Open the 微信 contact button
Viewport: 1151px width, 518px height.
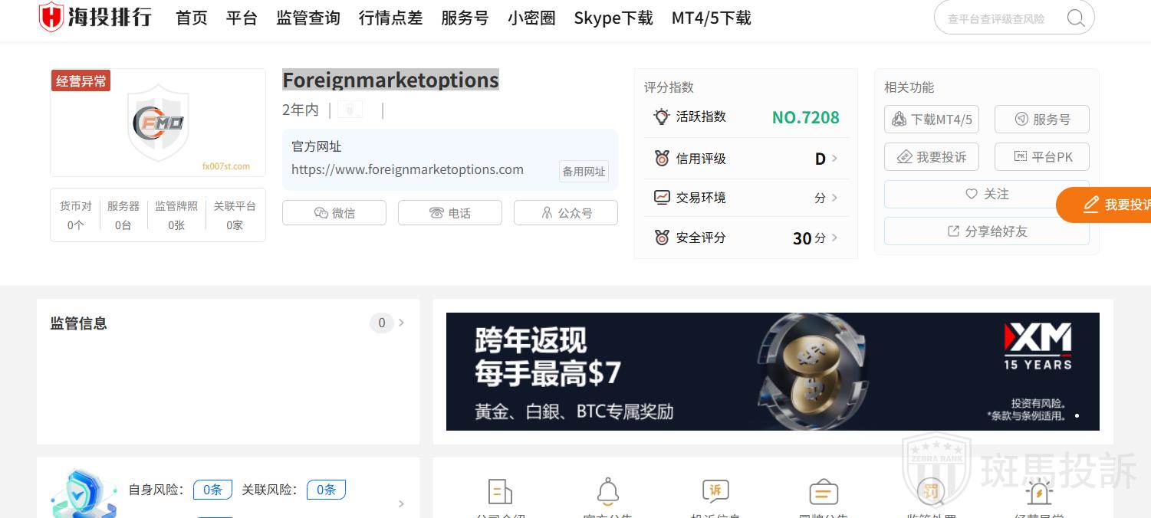click(x=334, y=213)
